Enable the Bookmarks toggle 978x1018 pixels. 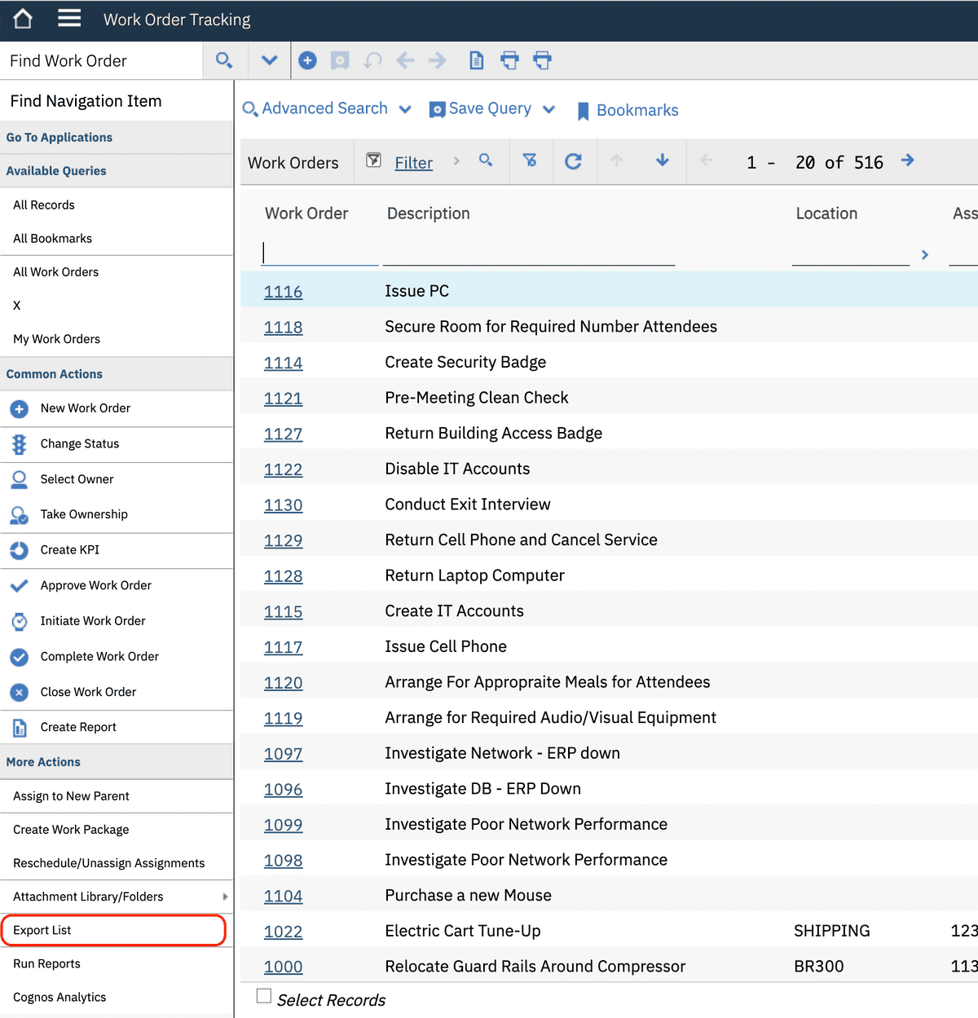tap(628, 110)
